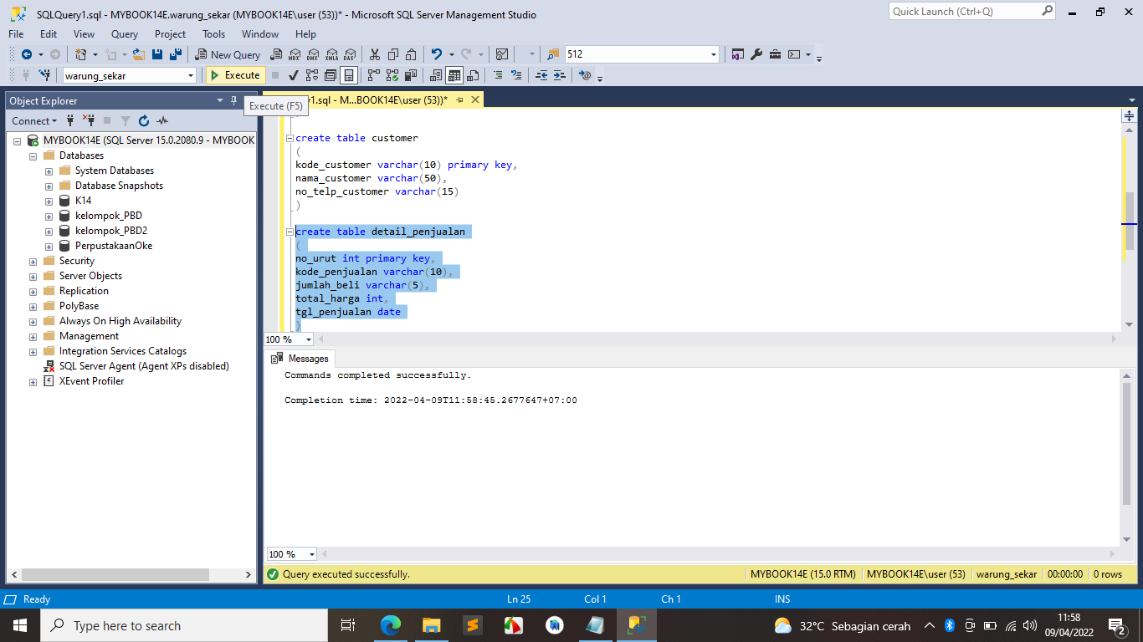
Task: Open a DAX query with DAX icon
Action: [350, 54]
